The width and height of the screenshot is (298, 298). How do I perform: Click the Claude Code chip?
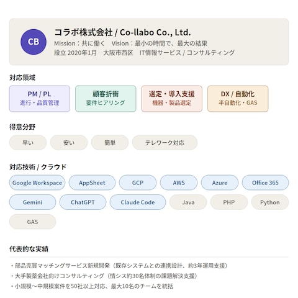[x=138, y=202]
